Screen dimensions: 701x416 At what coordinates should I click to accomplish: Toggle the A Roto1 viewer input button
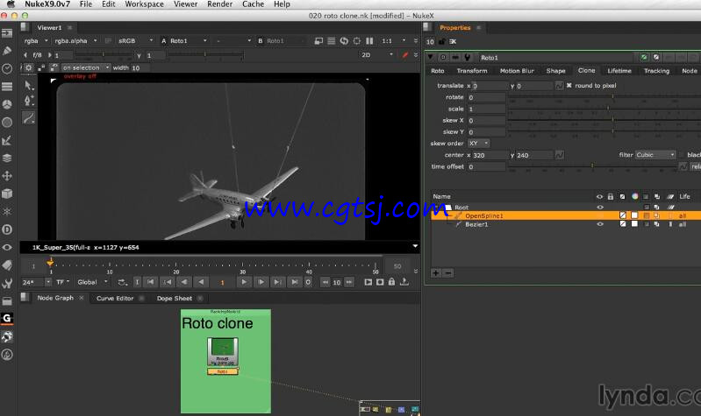tap(164, 40)
